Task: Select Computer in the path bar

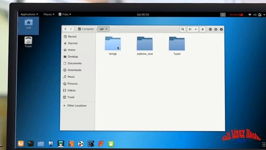Action: [86, 29]
